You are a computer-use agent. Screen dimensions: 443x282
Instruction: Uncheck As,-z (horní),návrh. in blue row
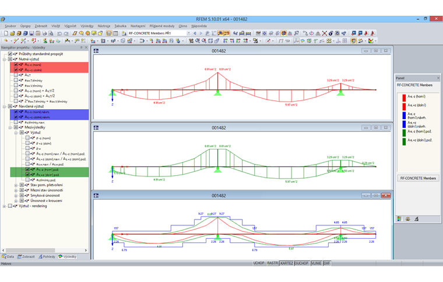16,112
